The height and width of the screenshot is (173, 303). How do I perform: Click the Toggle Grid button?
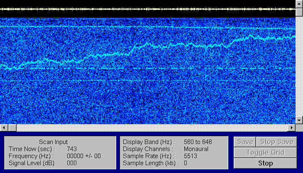[265, 153]
